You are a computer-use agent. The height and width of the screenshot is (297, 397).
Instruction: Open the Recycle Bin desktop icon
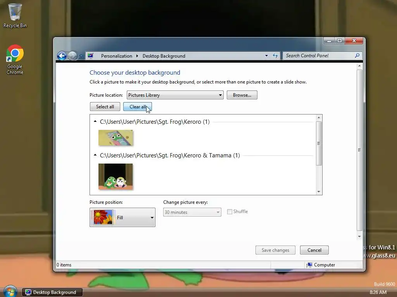[15, 15]
